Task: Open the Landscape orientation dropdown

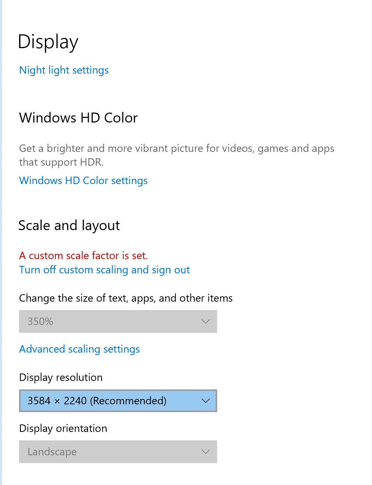Action: coord(118,452)
